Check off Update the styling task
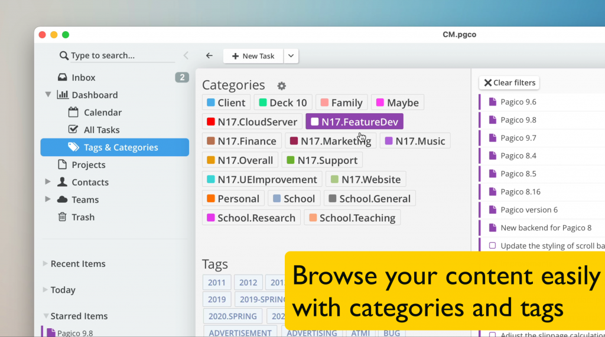The width and height of the screenshot is (605, 337). [492, 246]
